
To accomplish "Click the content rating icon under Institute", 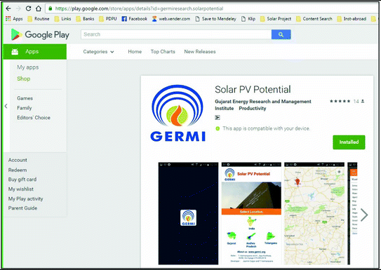I will coord(218,118).
